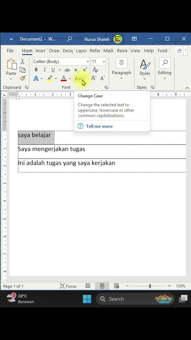Screen dimensions: 191x340
Task: Open Font dialog launcher
Action: click(106, 87)
